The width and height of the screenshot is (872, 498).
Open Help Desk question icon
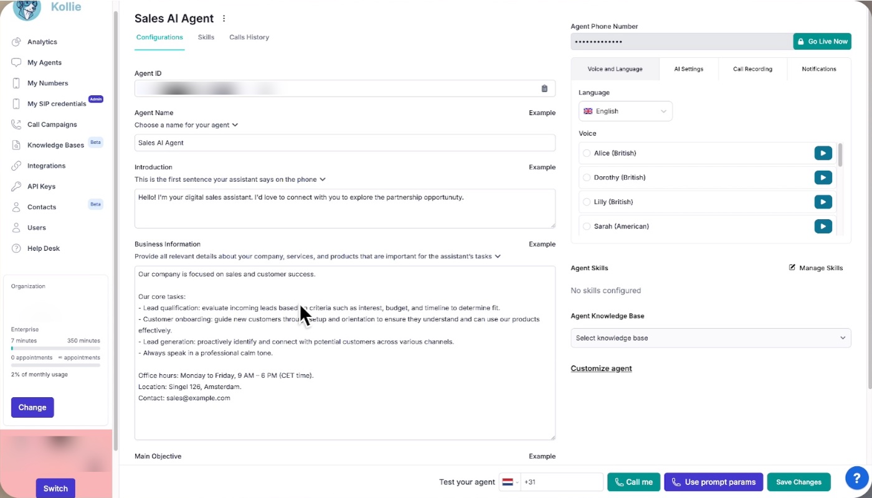(x=16, y=248)
